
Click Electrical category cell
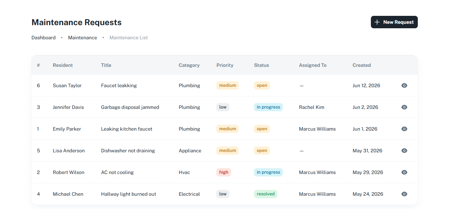pyautogui.click(x=189, y=194)
